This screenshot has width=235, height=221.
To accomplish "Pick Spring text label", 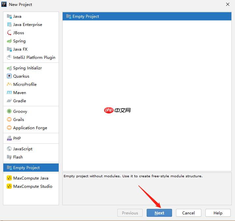I will 19,41.
